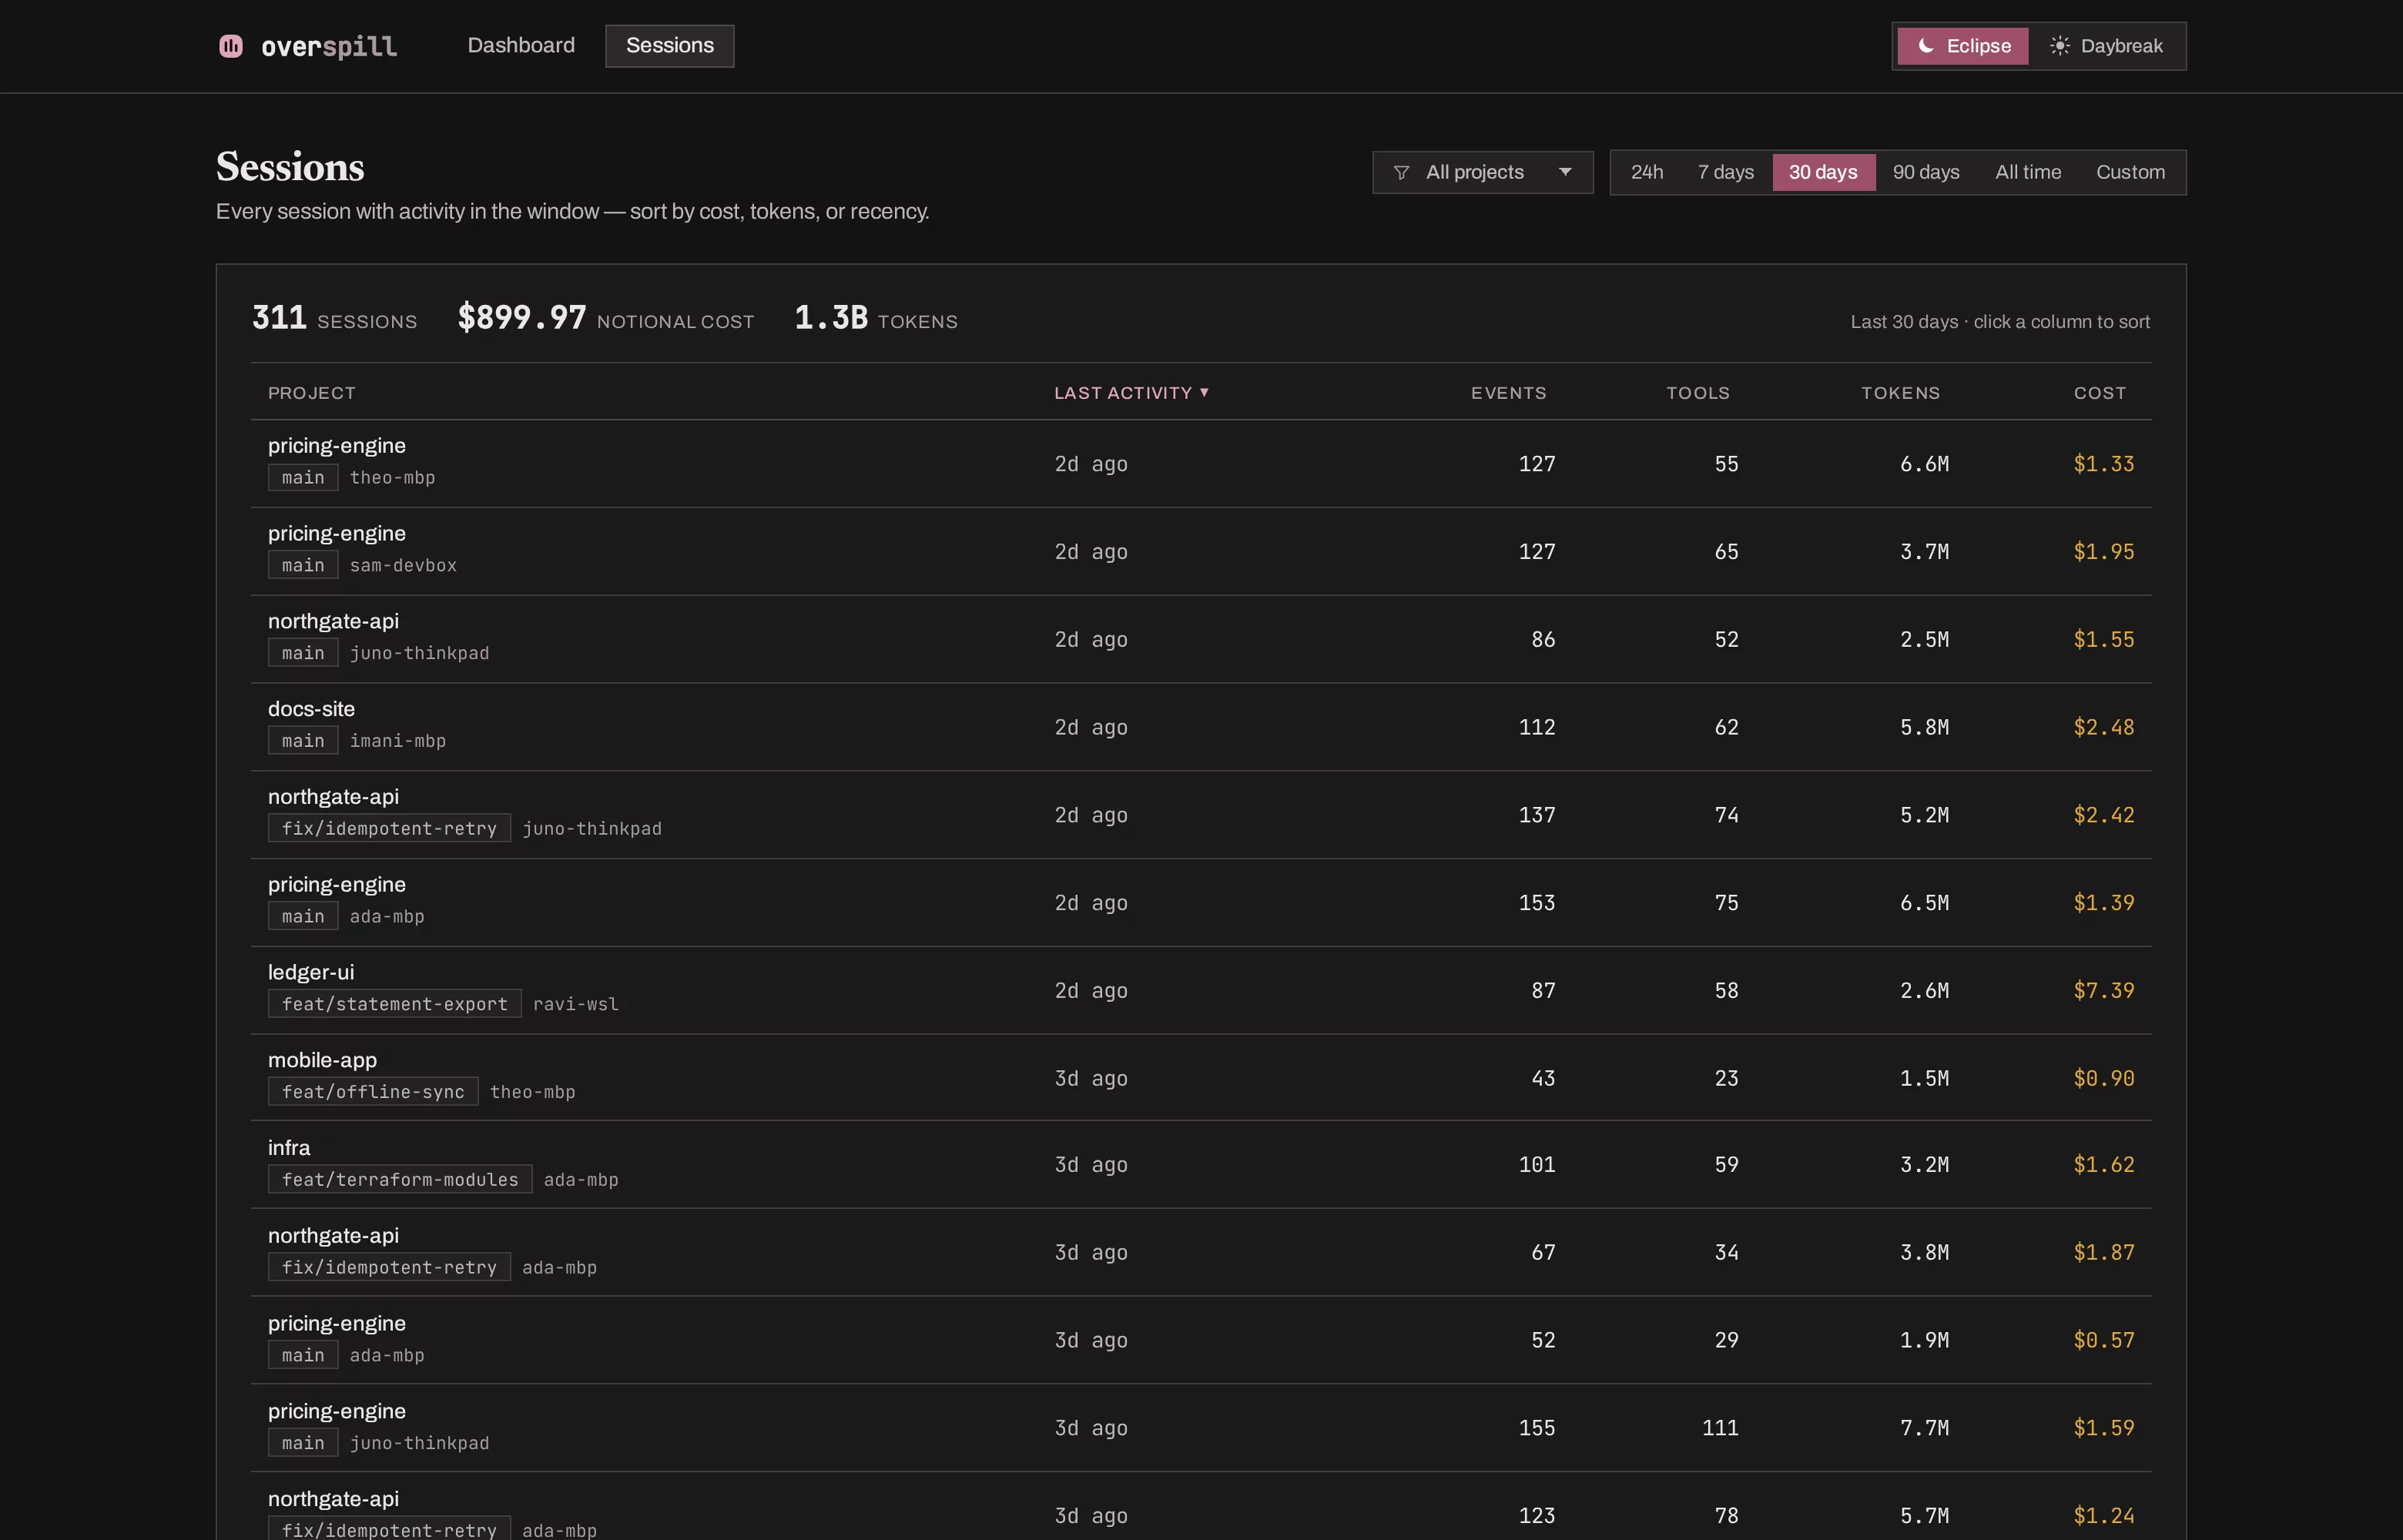This screenshot has width=2403, height=1540.
Task: Select the All time range
Action: tap(2027, 172)
